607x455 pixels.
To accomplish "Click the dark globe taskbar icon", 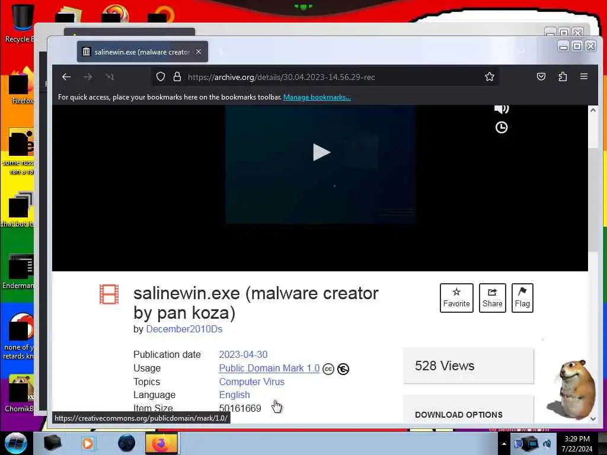I will (126, 443).
